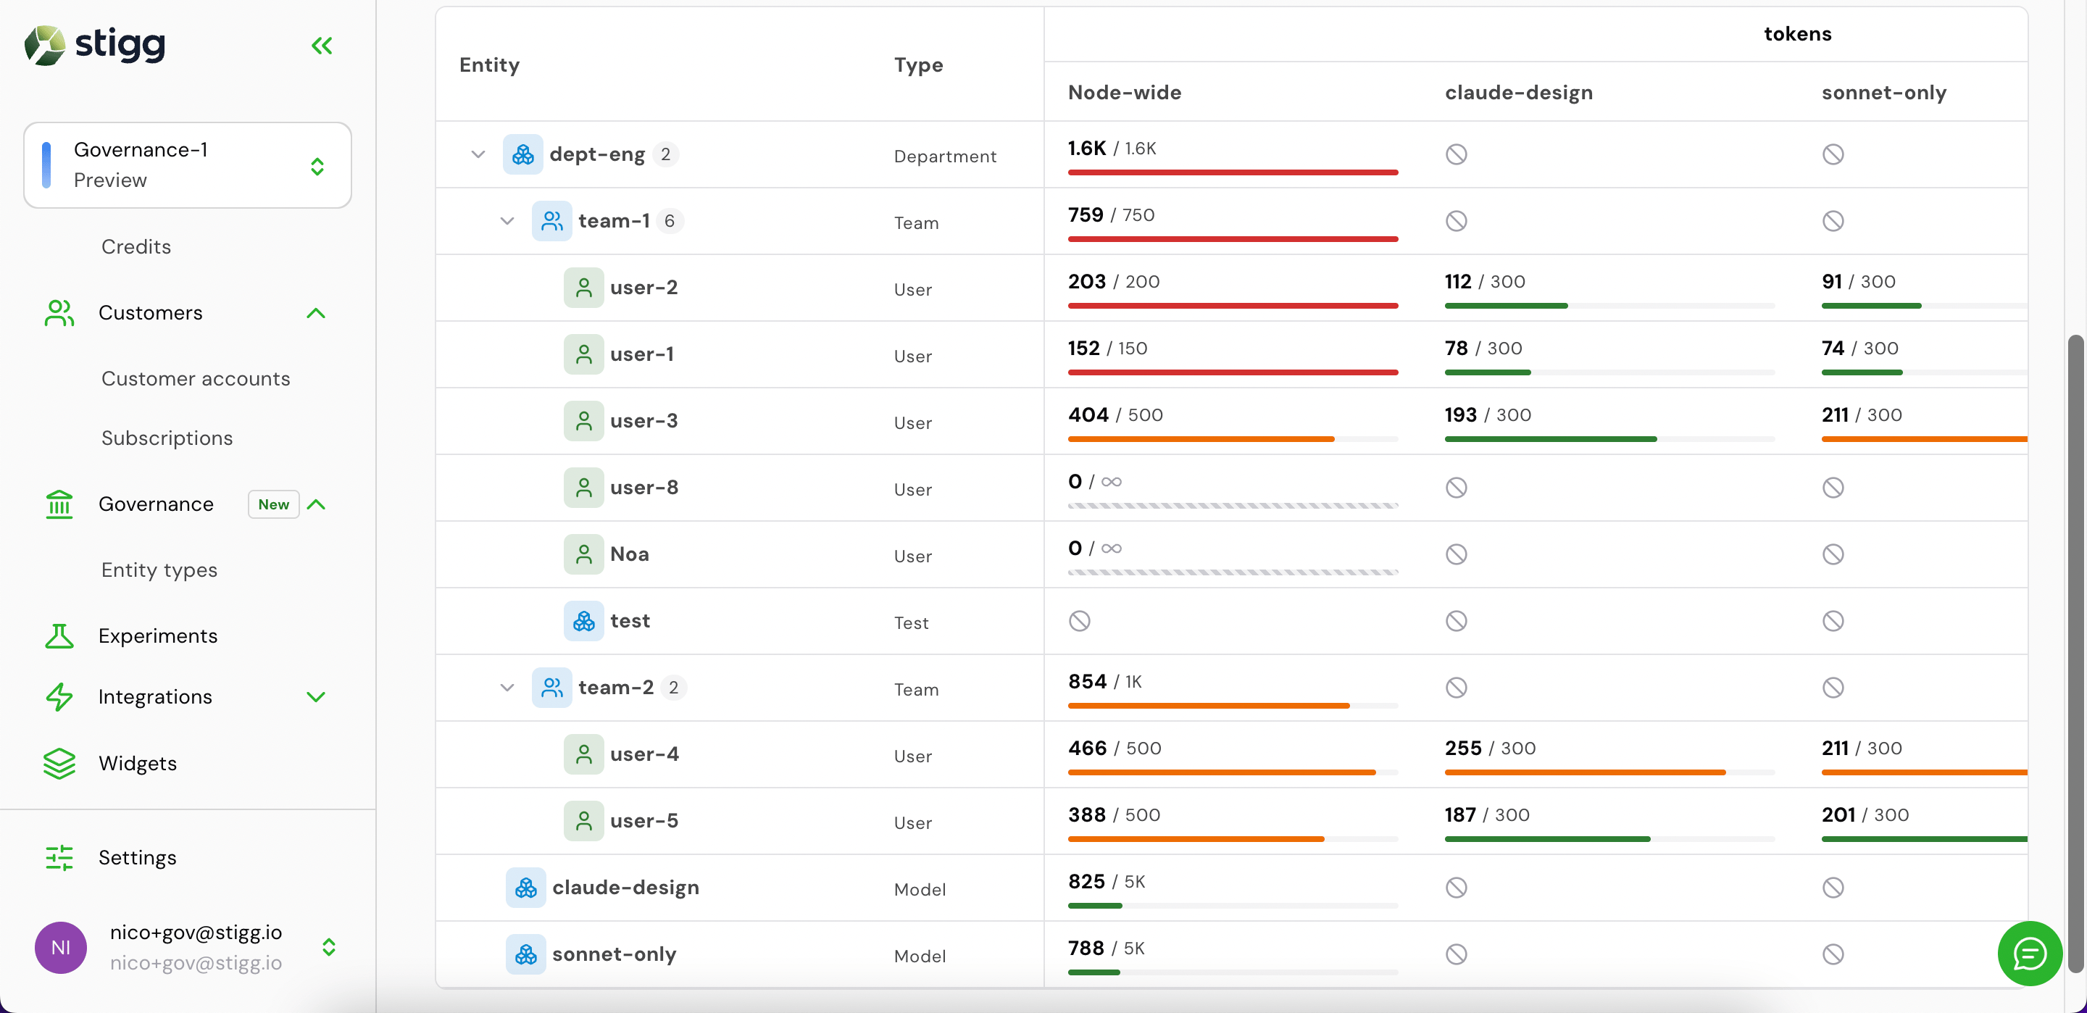Click the New badge next to Governance
This screenshot has width=2087, height=1013.
(274, 504)
